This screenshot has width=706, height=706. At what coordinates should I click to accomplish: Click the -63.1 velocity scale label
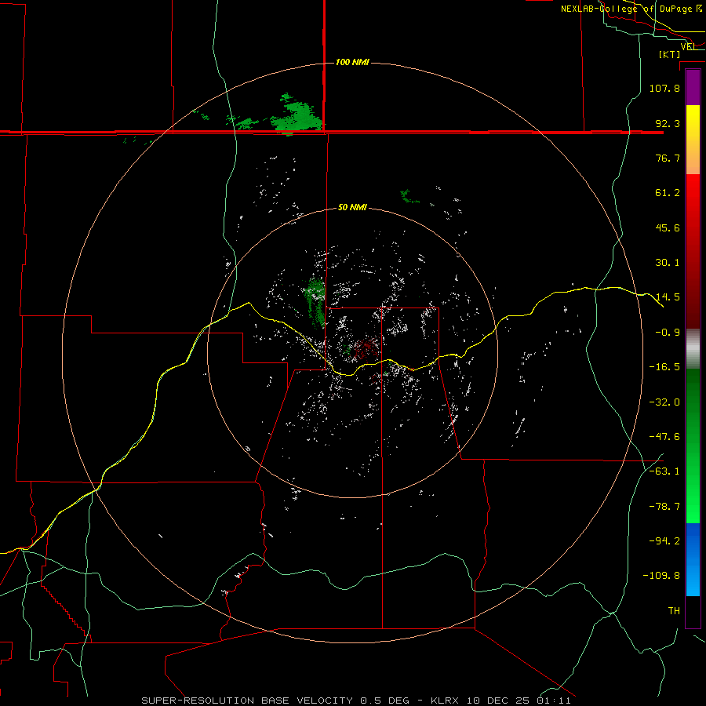[664, 471]
